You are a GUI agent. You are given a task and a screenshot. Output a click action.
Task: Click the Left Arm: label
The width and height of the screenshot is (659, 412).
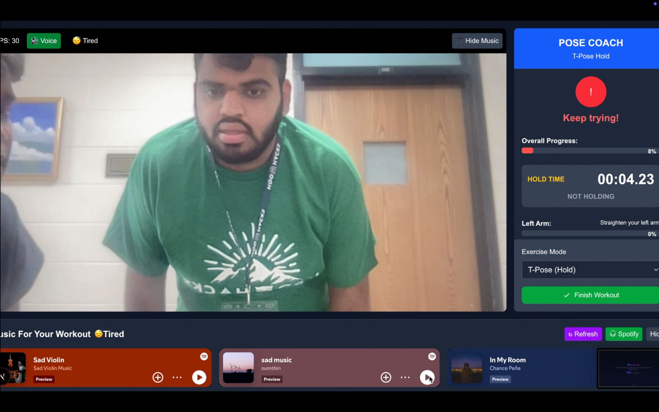point(536,223)
